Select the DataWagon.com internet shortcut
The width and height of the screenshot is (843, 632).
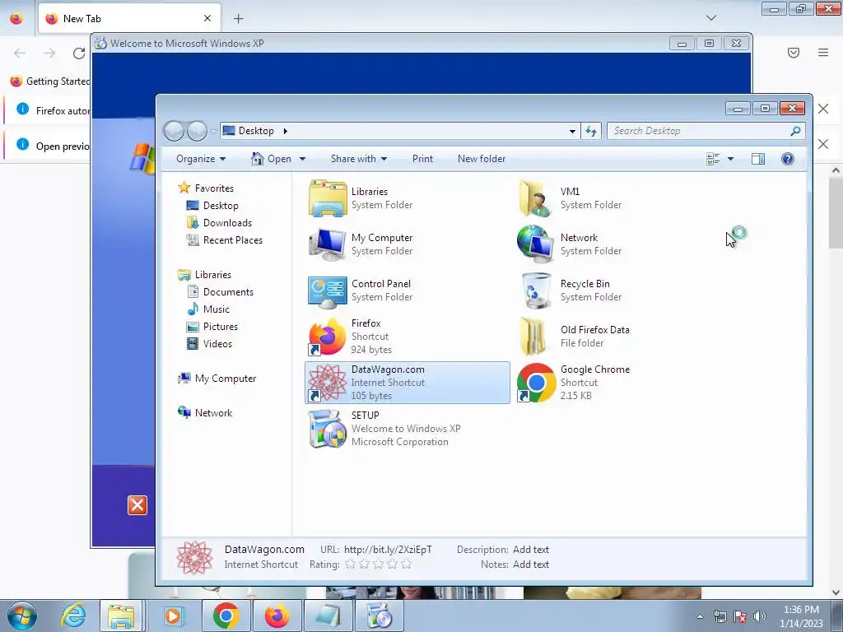click(407, 383)
